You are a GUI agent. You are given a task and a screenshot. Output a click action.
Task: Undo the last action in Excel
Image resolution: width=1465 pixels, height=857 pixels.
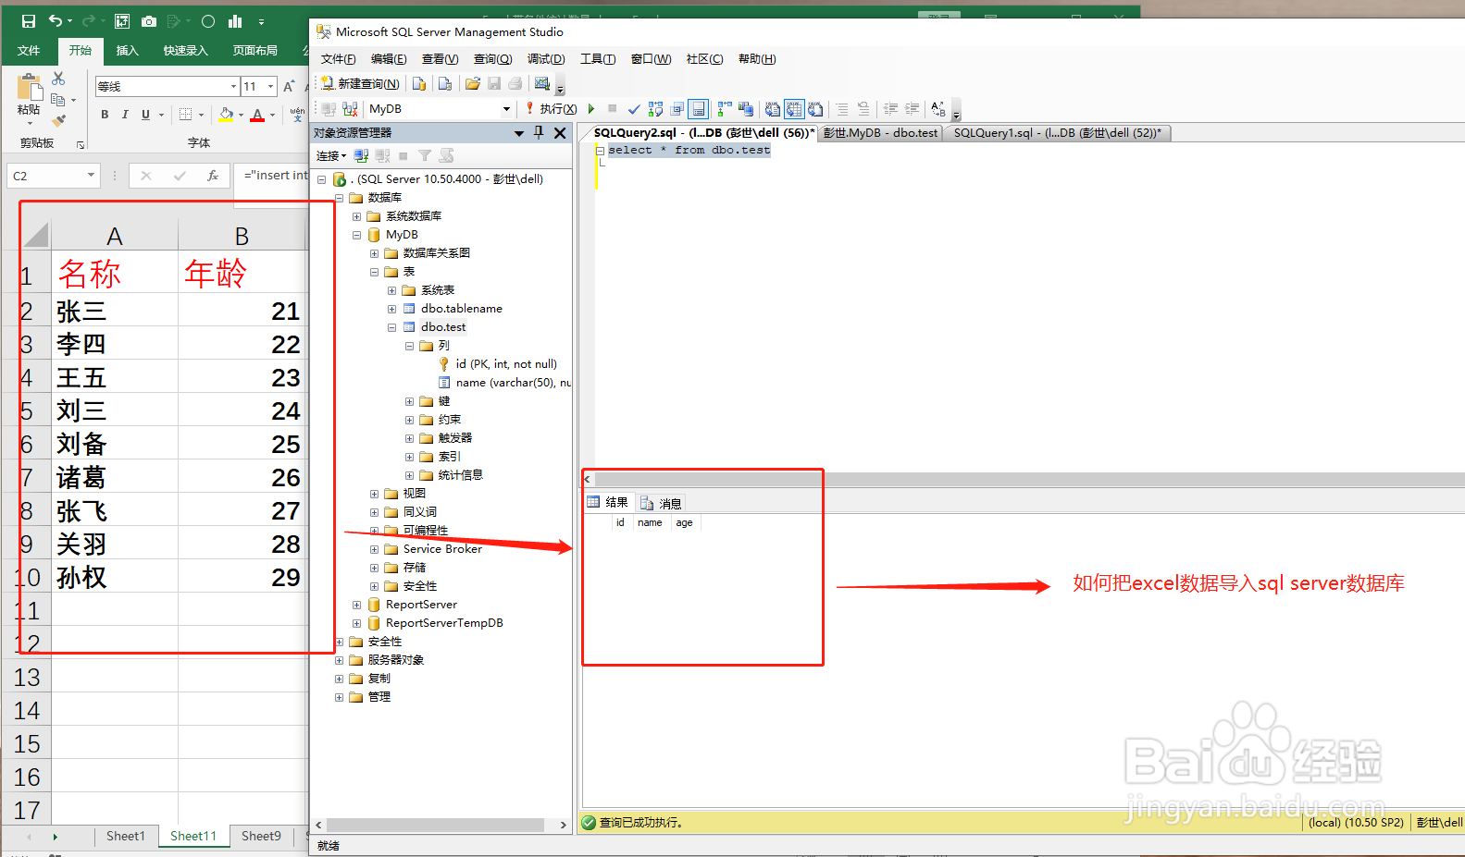(x=56, y=21)
